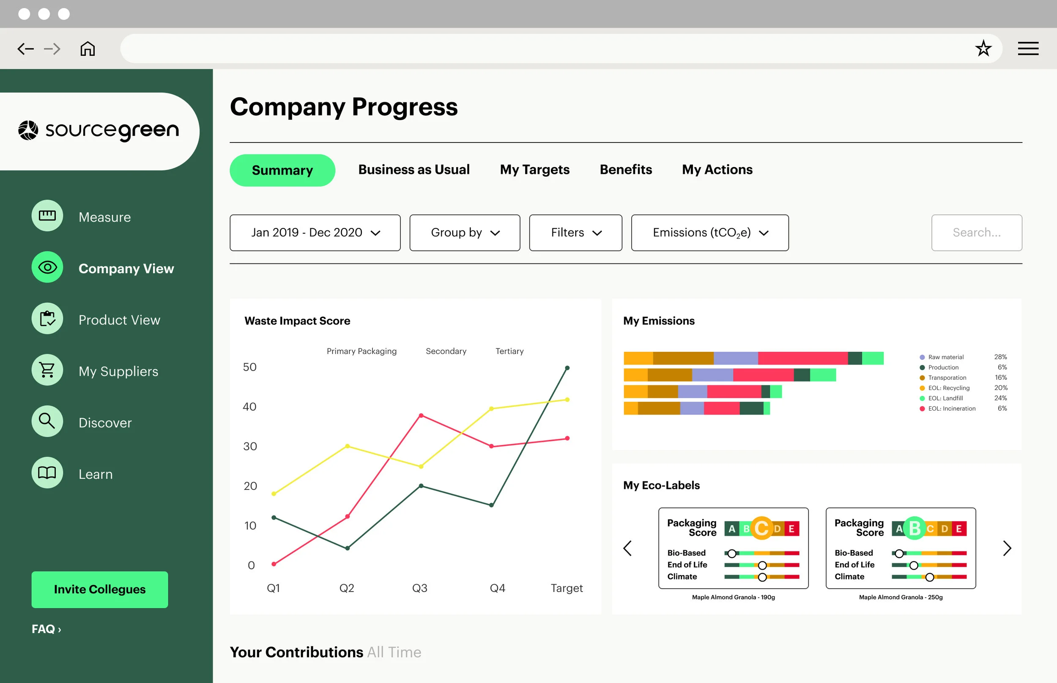Screen dimensions: 1057x683
Task: Click the Company View eye icon
Action: (x=47, y=267)
